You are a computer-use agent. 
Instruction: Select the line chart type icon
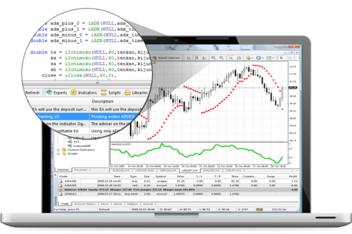[x=204, y=58]
